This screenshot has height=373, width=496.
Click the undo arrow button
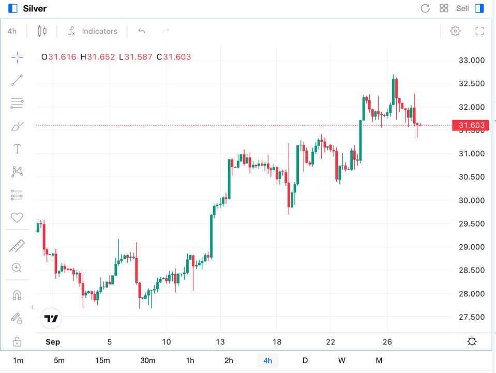[142, 31]
